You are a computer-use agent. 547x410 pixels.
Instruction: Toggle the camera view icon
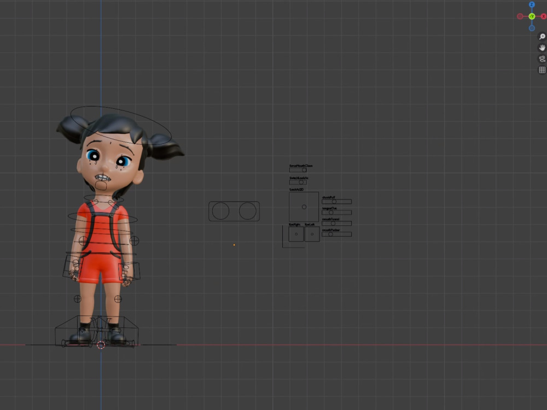(x=542, y=58)
